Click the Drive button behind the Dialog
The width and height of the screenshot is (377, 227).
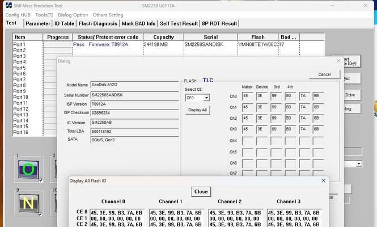352,95
